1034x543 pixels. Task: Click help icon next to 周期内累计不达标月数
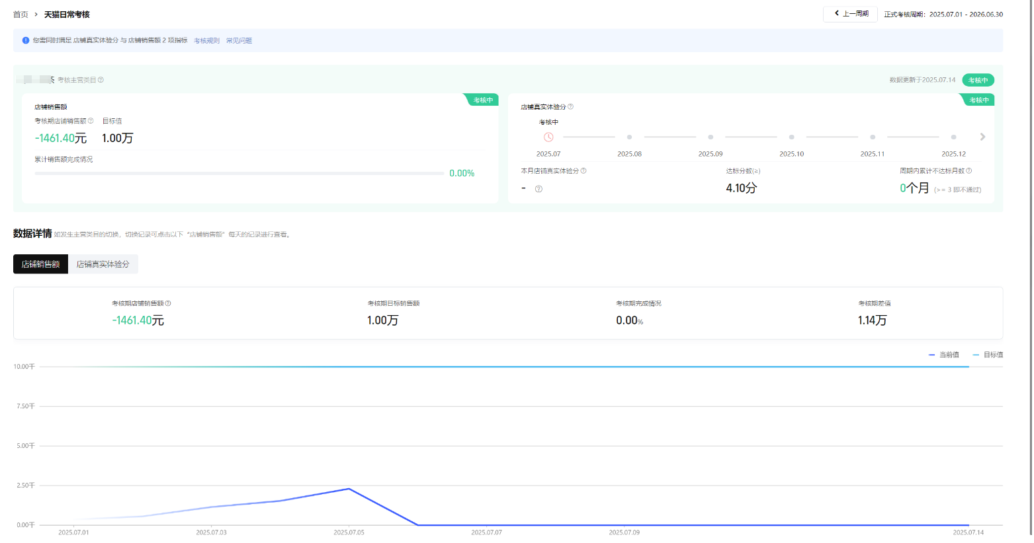[969, 170]
